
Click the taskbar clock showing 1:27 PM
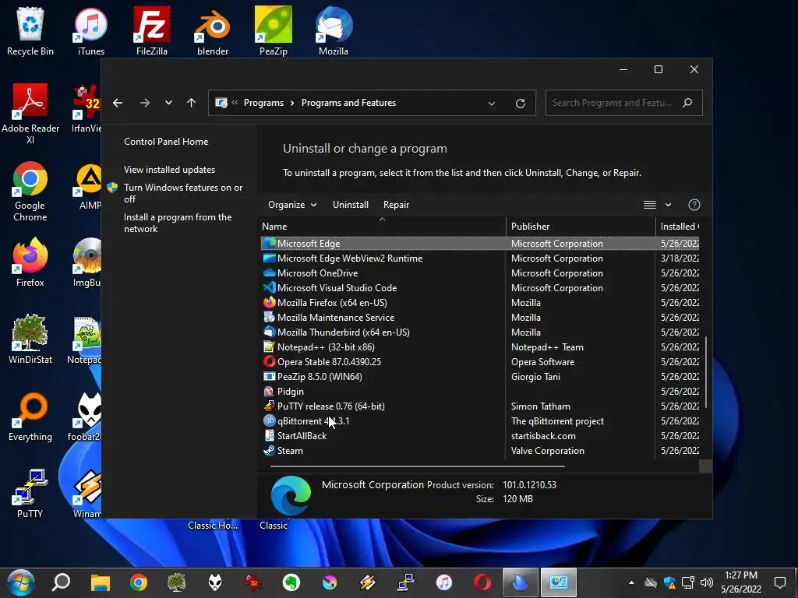tap(741, 582)
